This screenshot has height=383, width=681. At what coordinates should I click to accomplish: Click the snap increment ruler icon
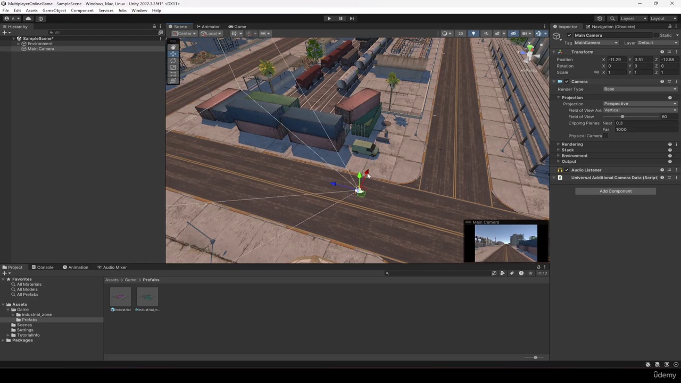[264, 34]
